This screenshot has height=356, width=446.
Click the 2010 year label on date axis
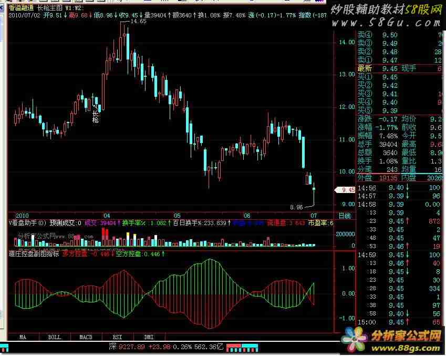pos(22,216)
